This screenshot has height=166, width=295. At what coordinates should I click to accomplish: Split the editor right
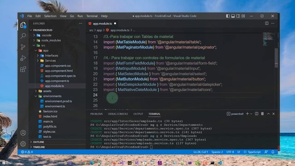(x=266, y=24)
